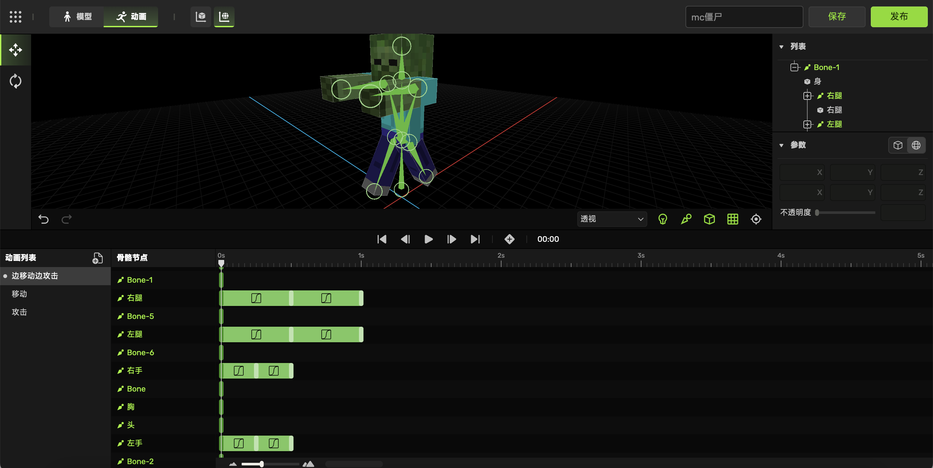The width and height of the screenshot is (933, 468).
Task: Zoom in the timeline with large mountain icon
Action: 308,464
